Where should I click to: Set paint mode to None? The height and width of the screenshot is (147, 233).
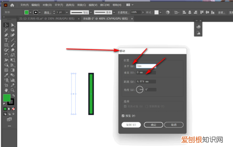(13, 109)
